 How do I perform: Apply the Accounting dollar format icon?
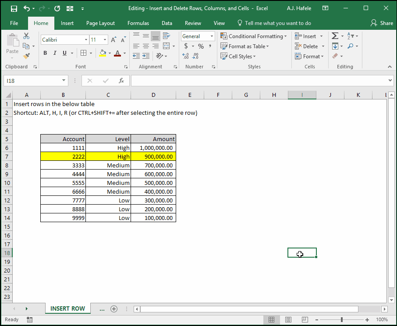186,46
